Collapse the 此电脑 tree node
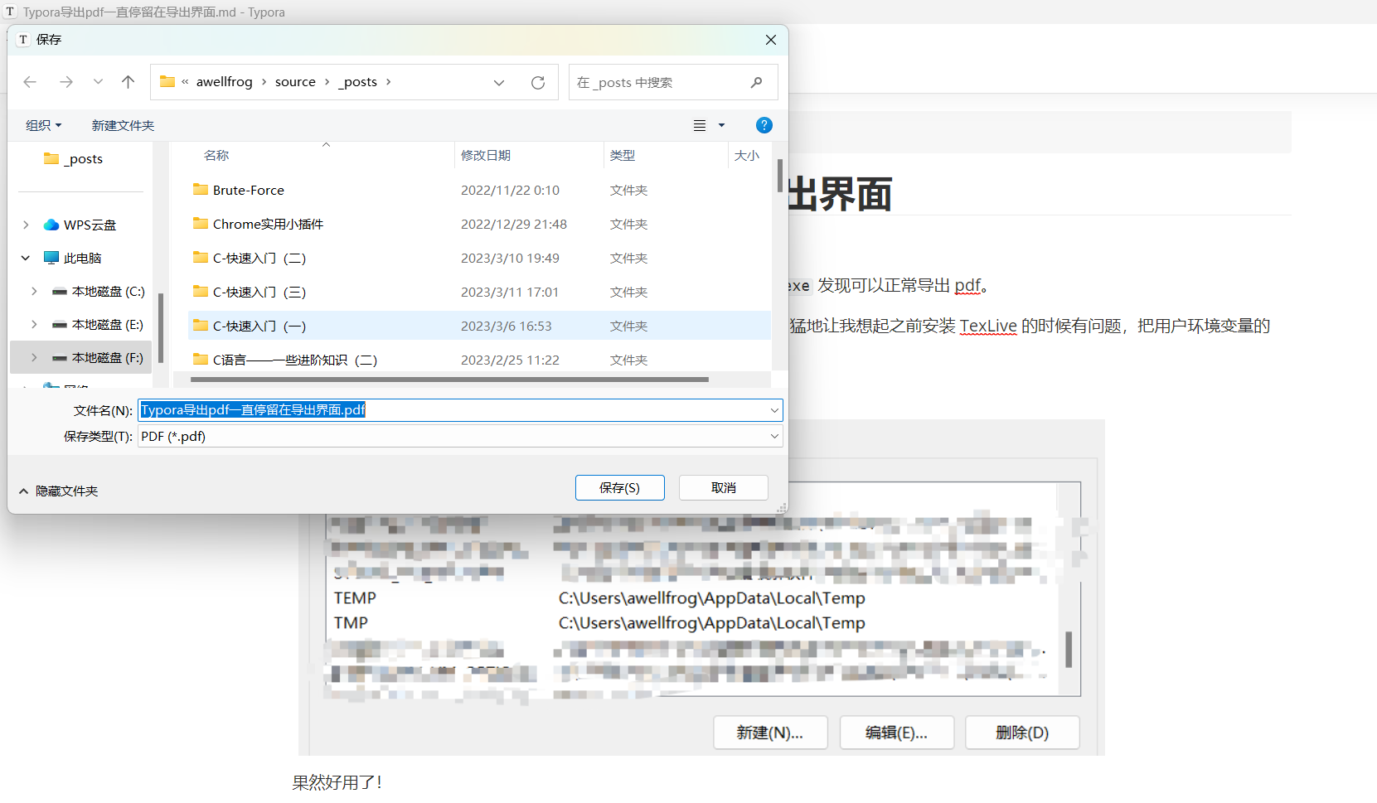The width and height of the screenshot is (1377, 803). coord(26,259)
